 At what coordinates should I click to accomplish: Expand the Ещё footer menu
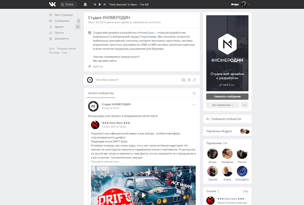pos(66,52)
